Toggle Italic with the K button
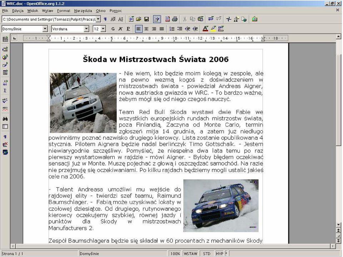 click(120, 29)
